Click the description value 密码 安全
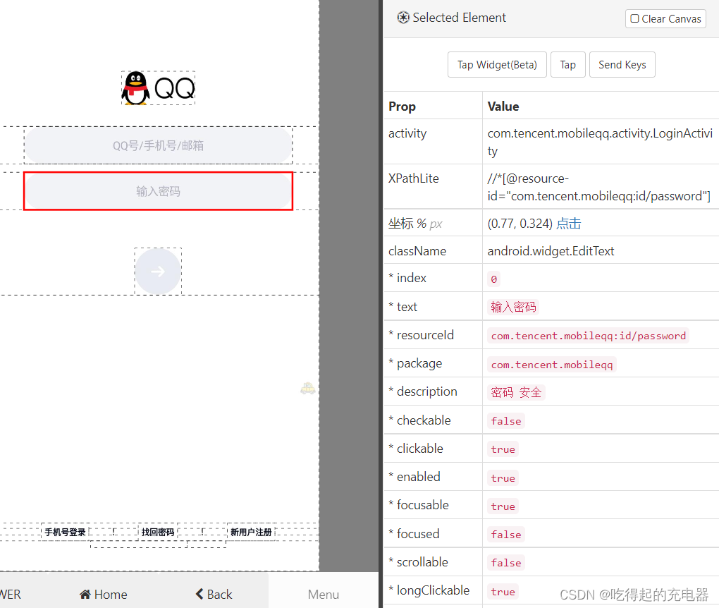This screenshot has height=608, width=719. click(516, 392)
